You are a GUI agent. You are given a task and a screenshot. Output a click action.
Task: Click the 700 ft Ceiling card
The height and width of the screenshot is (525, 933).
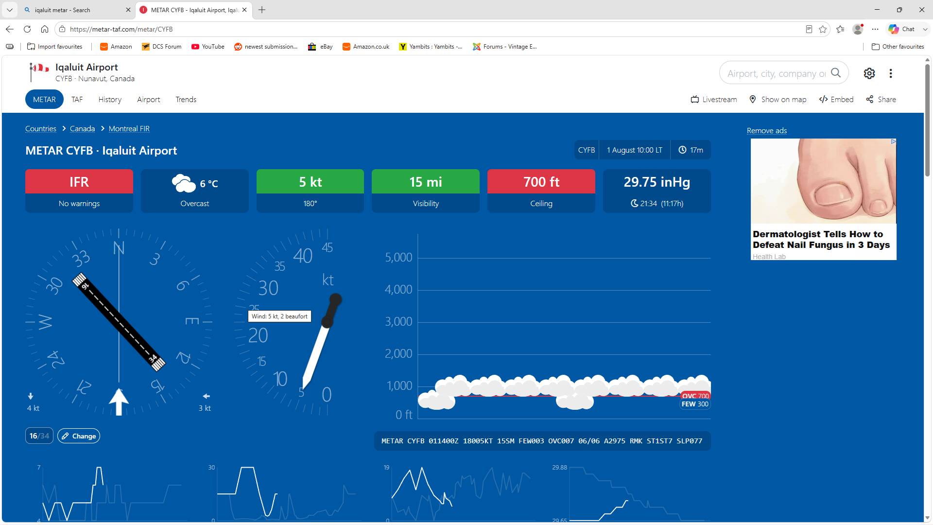point(541,191)
